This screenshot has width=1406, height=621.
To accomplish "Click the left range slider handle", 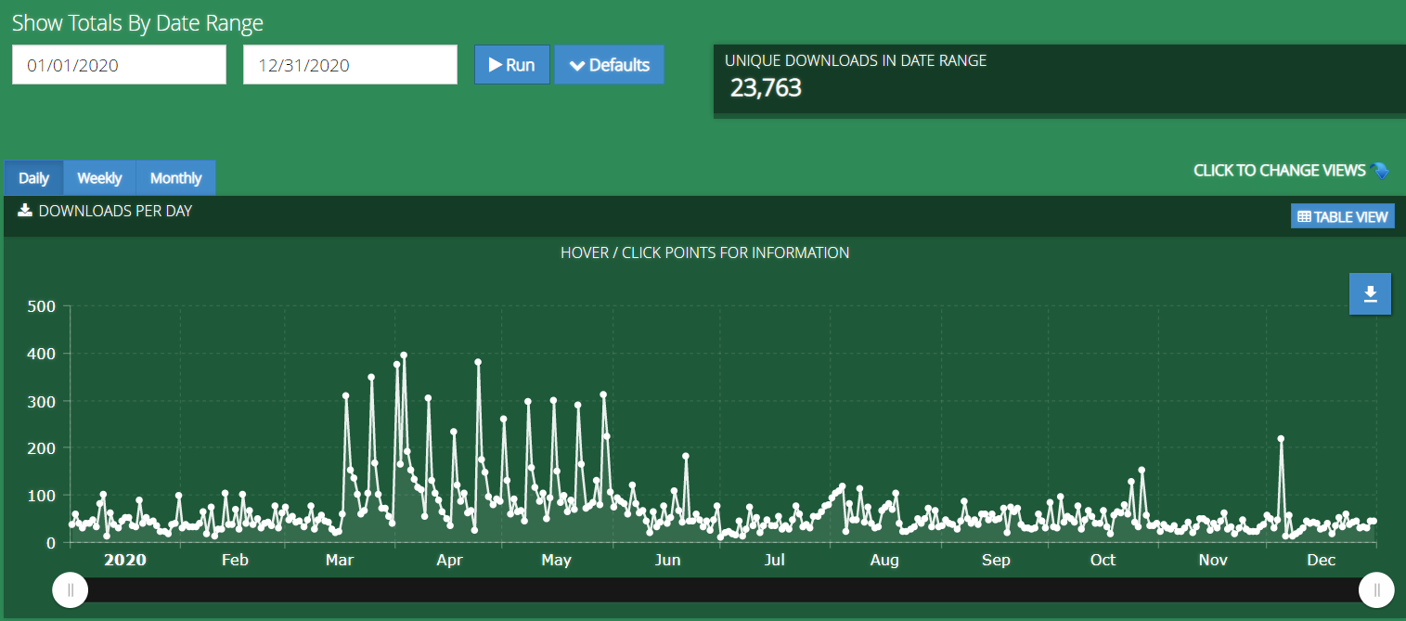I will pos(70,589).
